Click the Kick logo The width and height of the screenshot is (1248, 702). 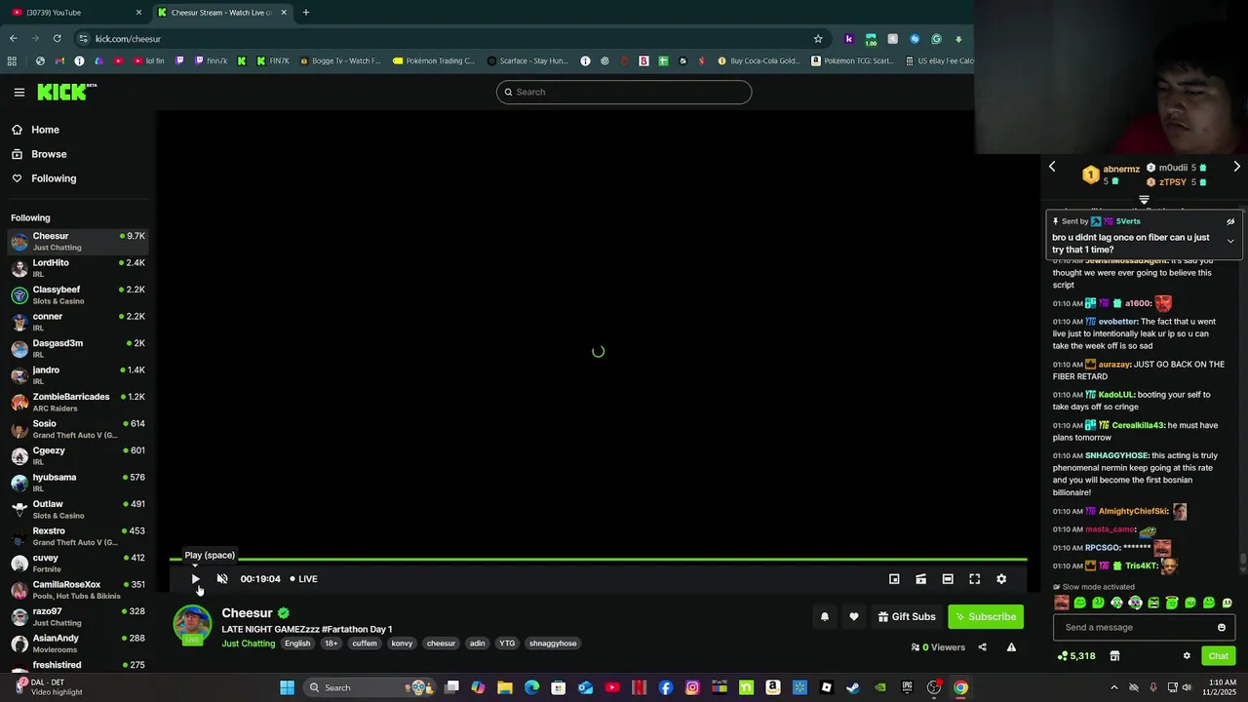[67, 92]
